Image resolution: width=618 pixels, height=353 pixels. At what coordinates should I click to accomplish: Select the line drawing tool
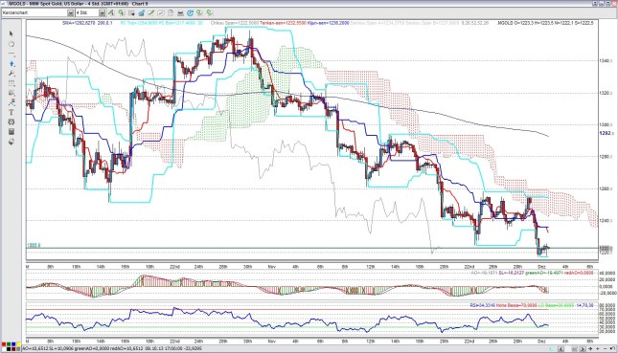11,54
